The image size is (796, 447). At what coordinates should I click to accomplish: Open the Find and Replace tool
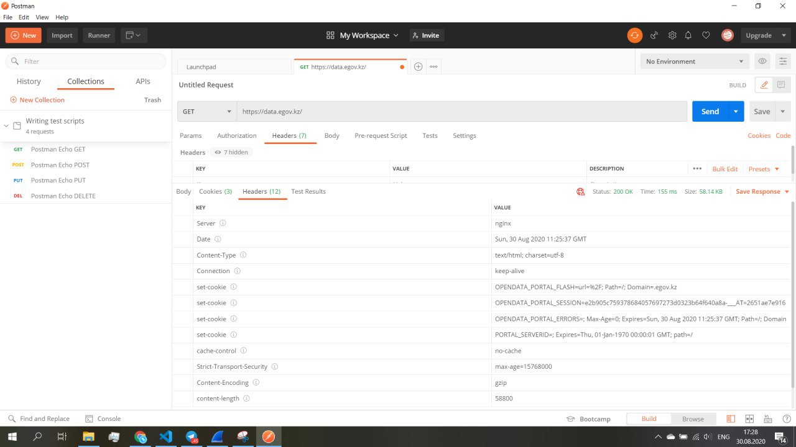point(39,418)
